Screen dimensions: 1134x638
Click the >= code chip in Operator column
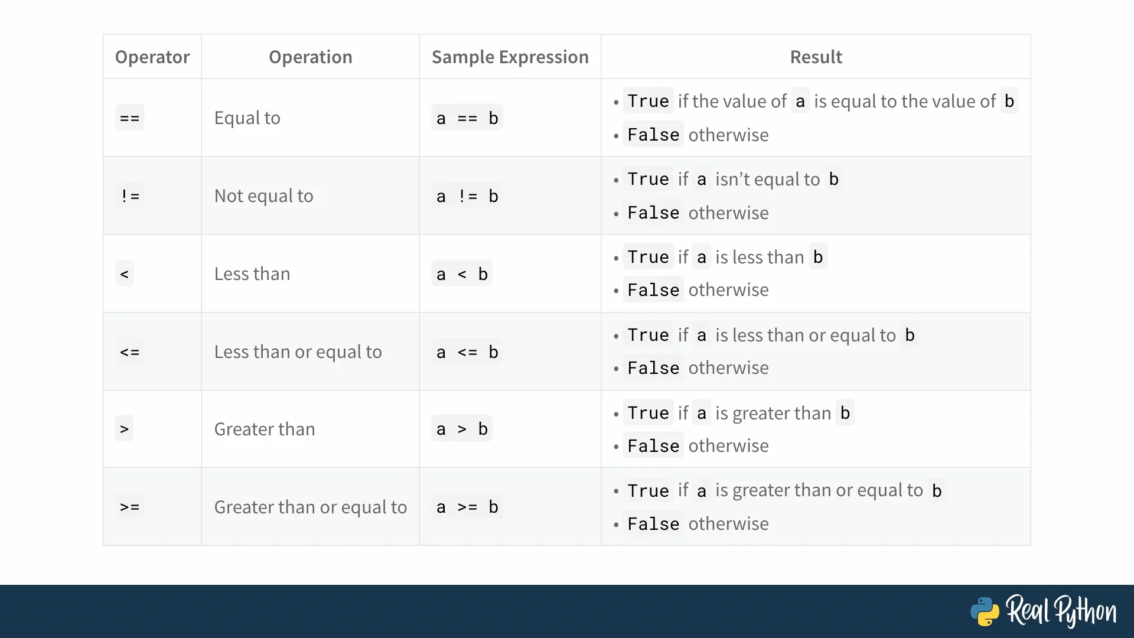coord(129,507)
